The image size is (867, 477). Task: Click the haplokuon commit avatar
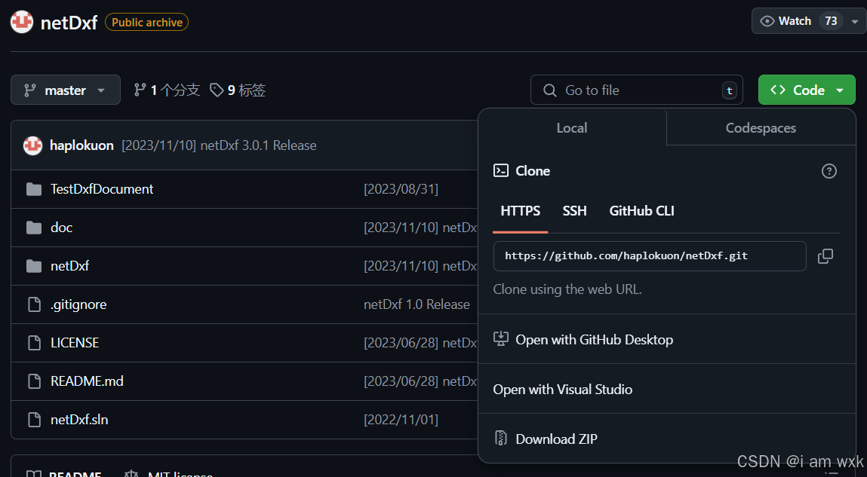[32, 145]
